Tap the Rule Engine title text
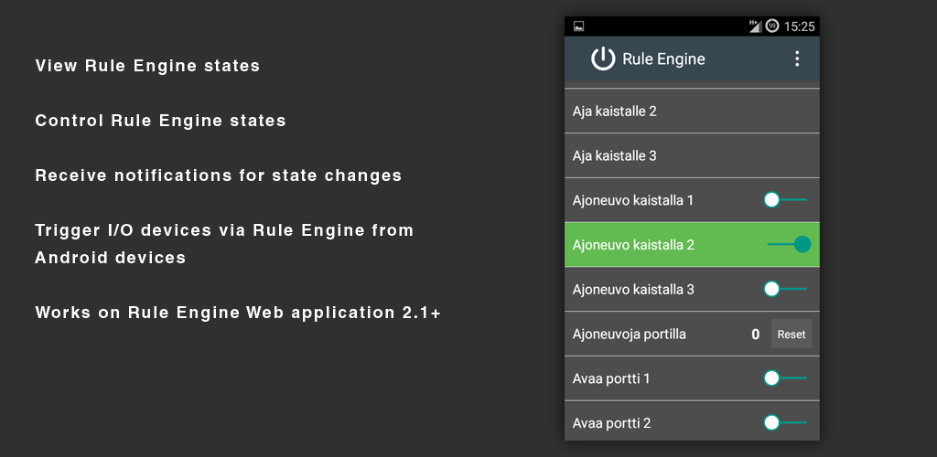937x457 pixels. pyautogui.click(x=663, y=59)
